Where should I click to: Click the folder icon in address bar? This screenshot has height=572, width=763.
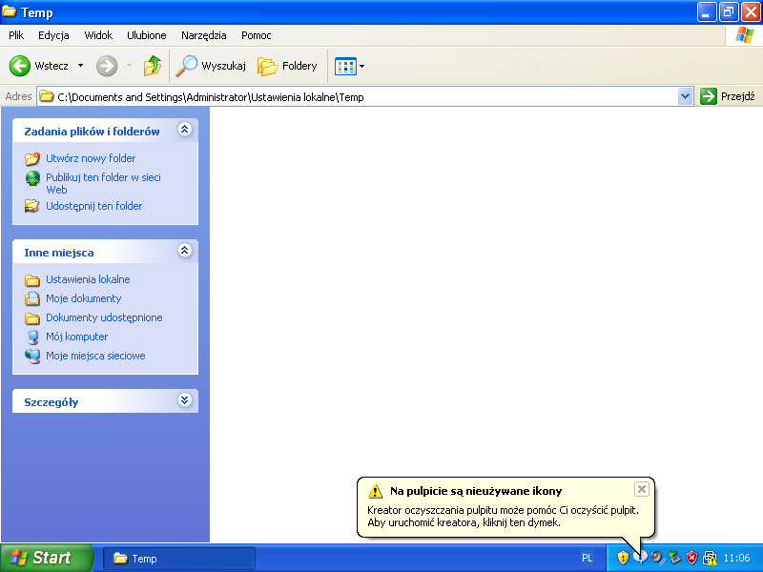tap(46, 96)
